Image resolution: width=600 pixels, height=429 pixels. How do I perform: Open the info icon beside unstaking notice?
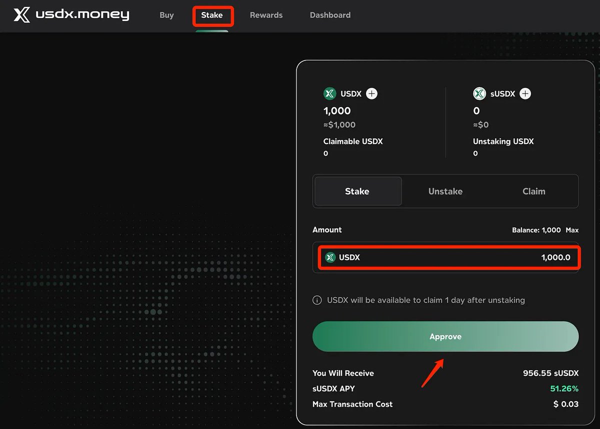coord(317,300)
